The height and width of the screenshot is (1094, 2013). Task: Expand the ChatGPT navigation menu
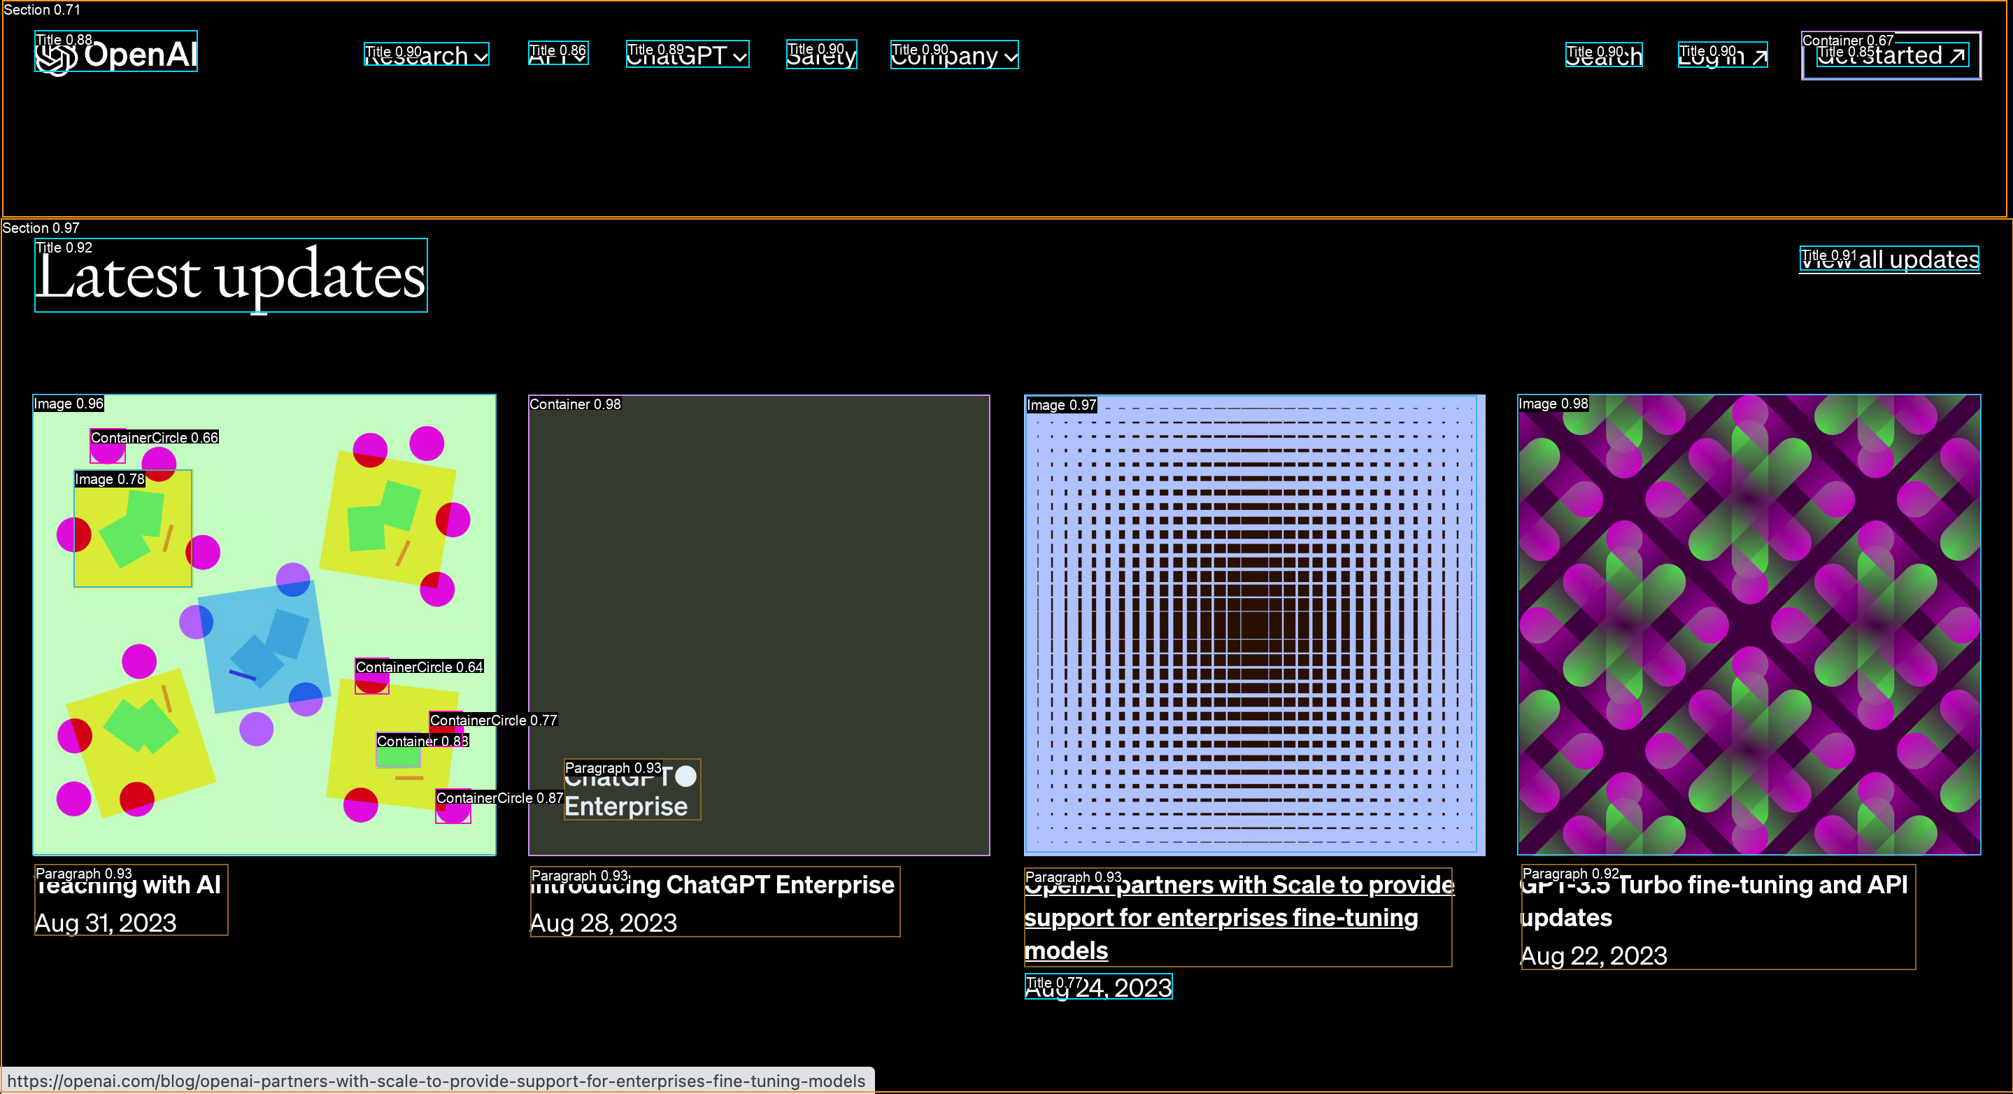[x=687, y=55]
